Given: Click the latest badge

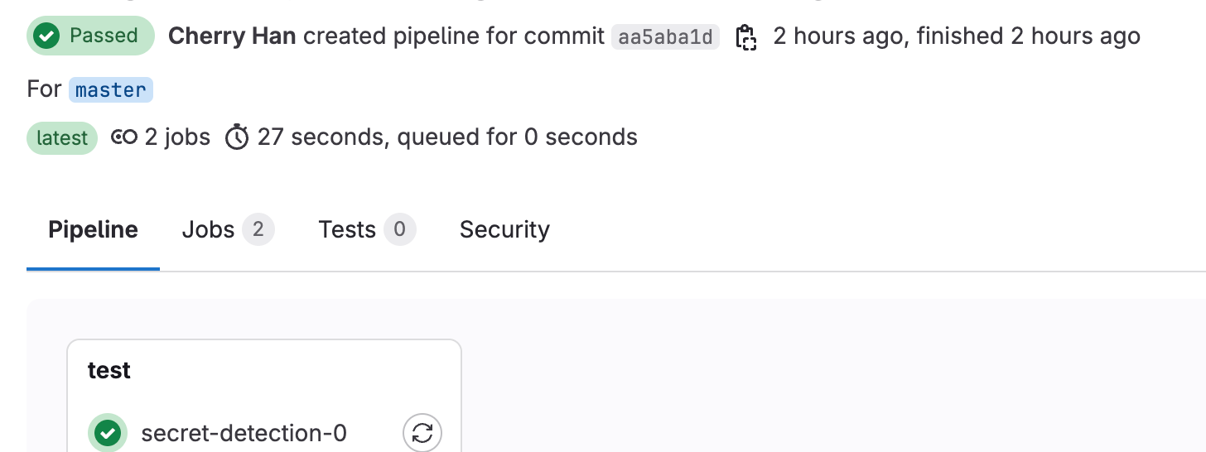Looking at the screenshot, I should pyautogui.click(x=62, y=138).
